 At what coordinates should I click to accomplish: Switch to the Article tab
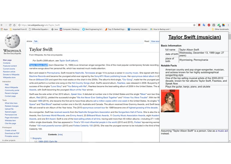29,41
